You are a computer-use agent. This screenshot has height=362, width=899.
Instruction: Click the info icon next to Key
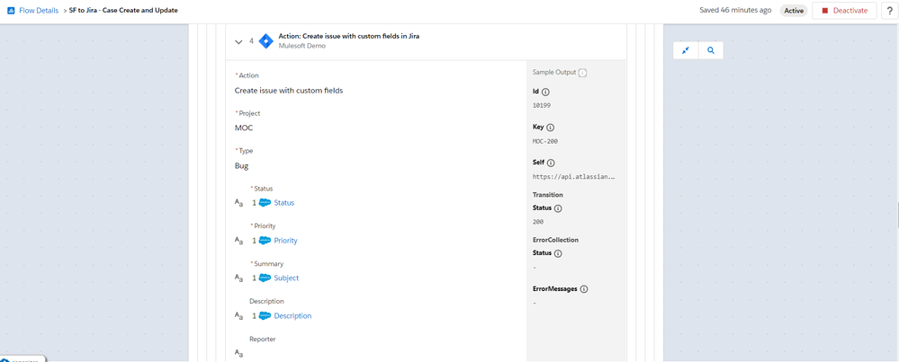pos(551,127)
